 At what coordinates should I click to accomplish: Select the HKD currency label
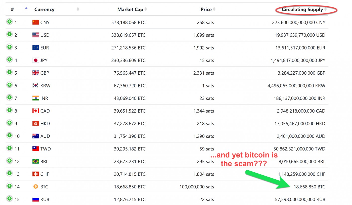pos(45,124)
